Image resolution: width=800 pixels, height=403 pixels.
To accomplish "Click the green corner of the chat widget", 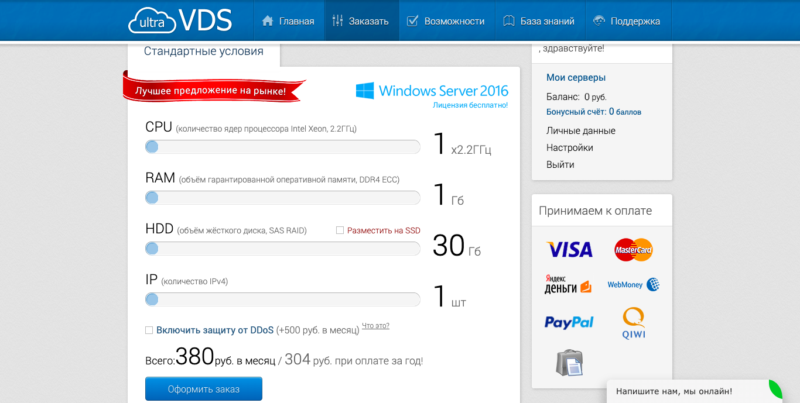I will [x=775, y=388].
